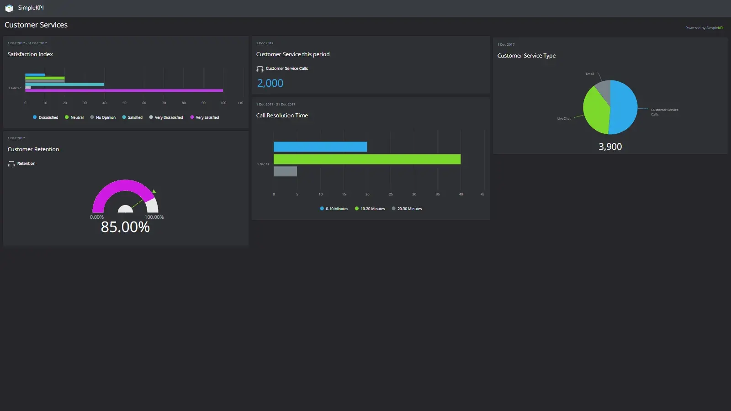Click the Customer Services dashboard title
Image resolution: width=731 pixels, height=411 pixels.
[36, 25]
